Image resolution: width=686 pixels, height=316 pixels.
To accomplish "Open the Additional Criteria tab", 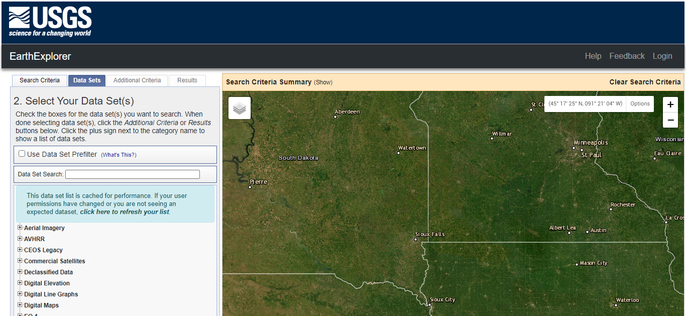I will tap(137, 80).
